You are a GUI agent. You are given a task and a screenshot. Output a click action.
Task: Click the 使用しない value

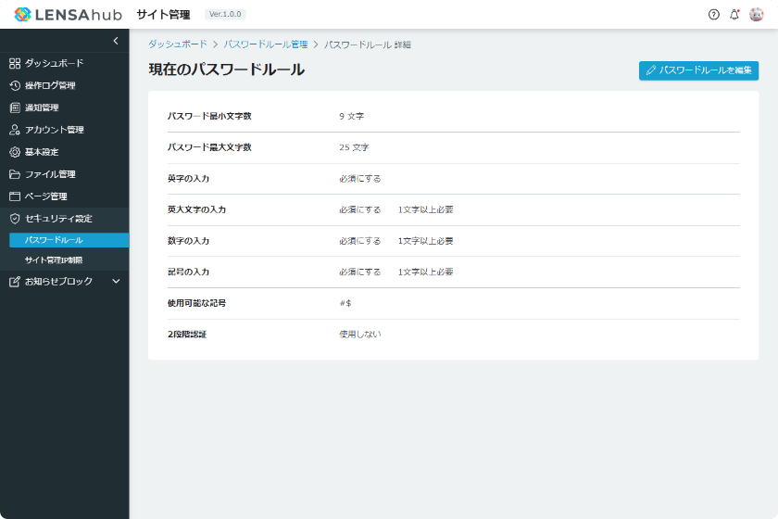(x=360, y=335)
